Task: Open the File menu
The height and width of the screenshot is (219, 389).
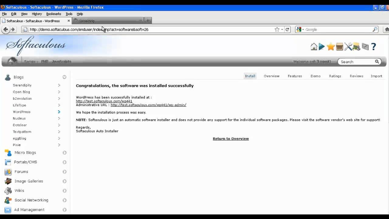Action: (x=4, y=14)
